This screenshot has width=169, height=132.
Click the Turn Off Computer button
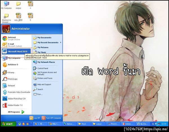click(x=52, y=118)
